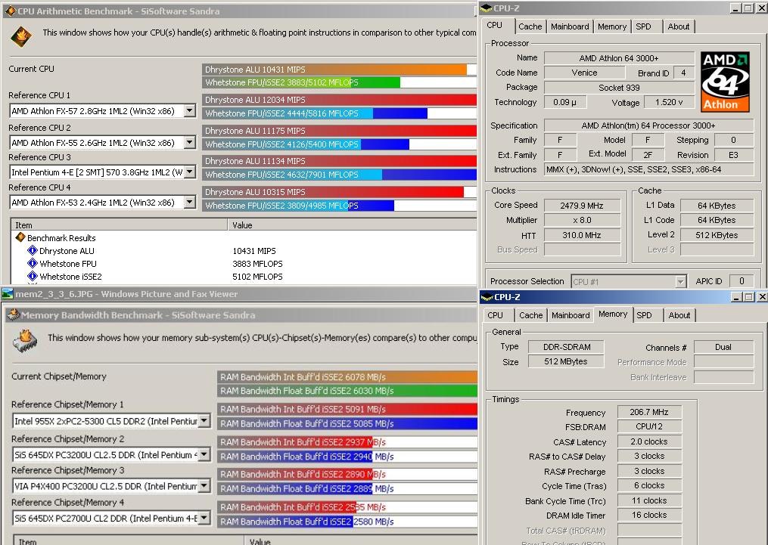
Task: Click the Dhrystone ALU result row icon
Action: 33,250
